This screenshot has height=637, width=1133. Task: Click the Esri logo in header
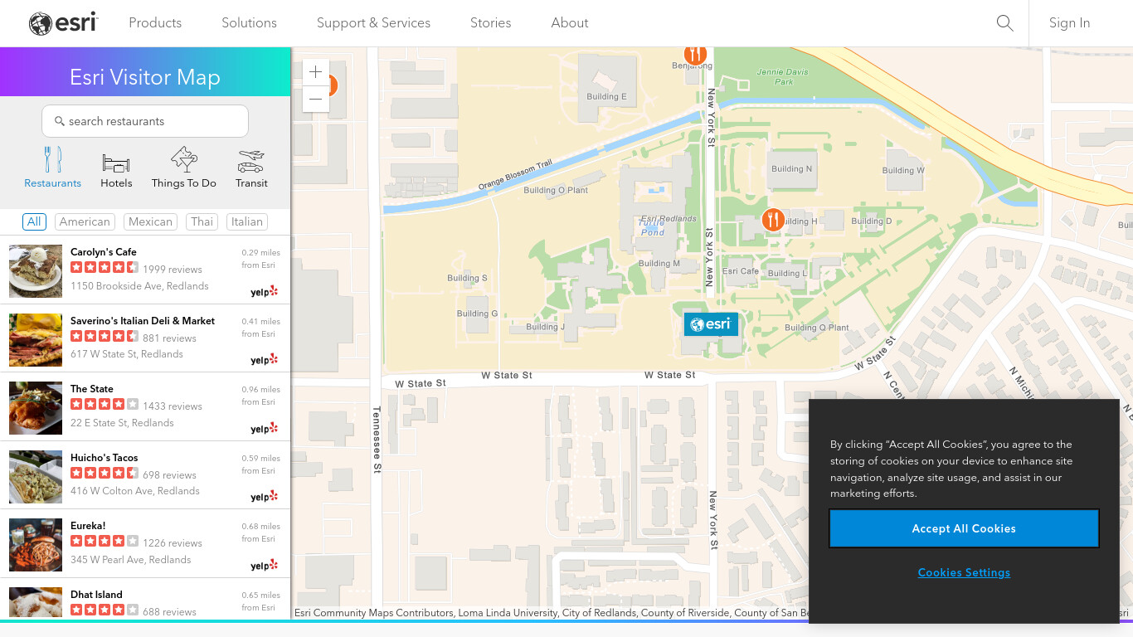point(63,23)
